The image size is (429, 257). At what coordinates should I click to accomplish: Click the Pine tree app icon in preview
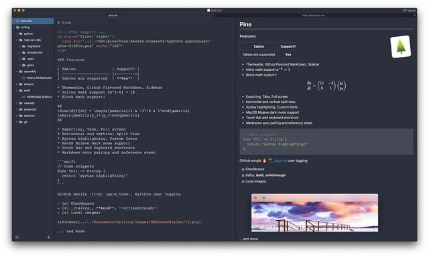pos(401,47)
